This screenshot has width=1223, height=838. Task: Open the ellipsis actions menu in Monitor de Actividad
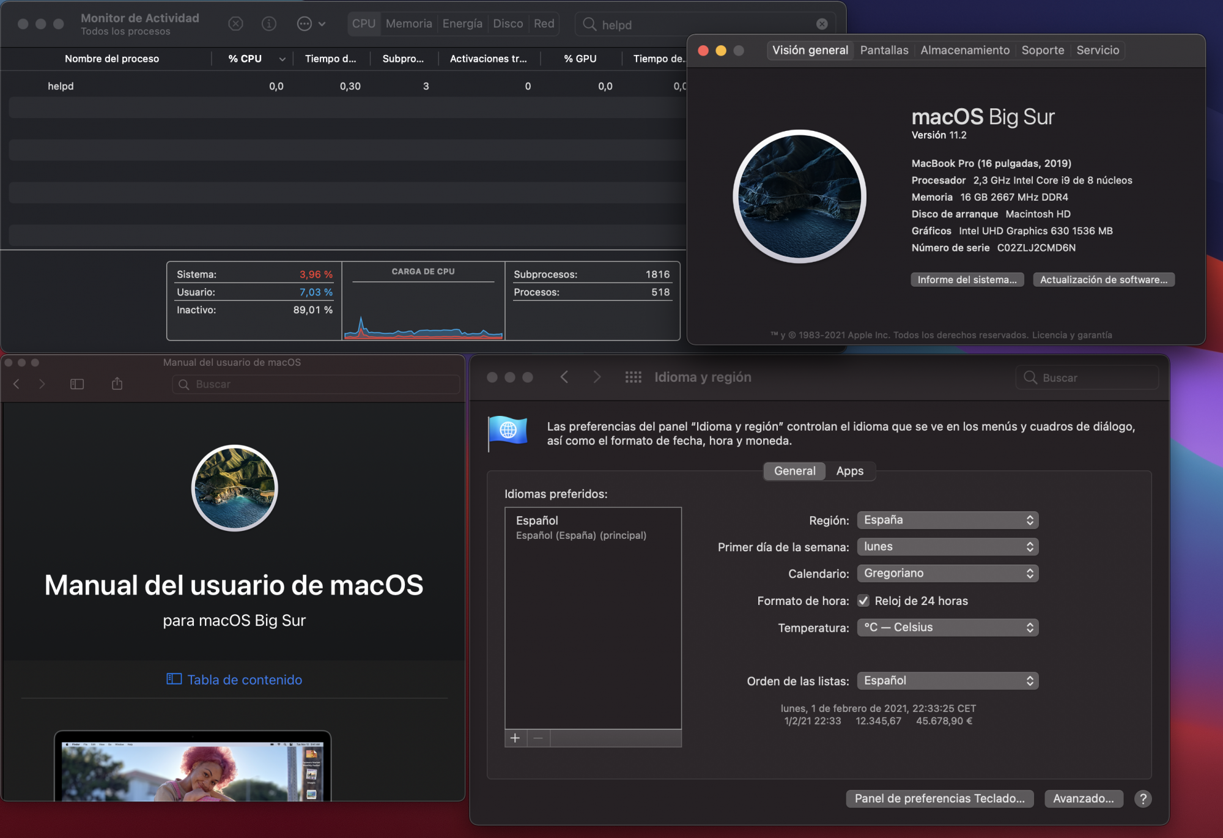pos(311,24)
